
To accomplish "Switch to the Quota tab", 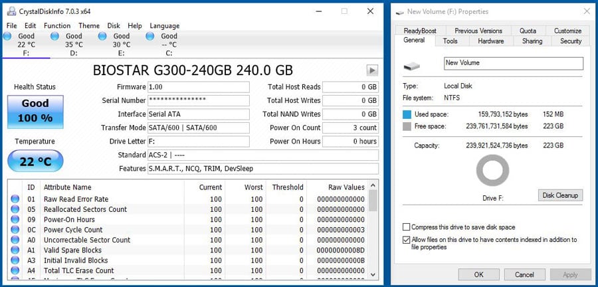I will [528, 31].
